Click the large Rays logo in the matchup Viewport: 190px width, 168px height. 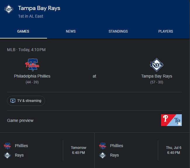tap(157, 65)
